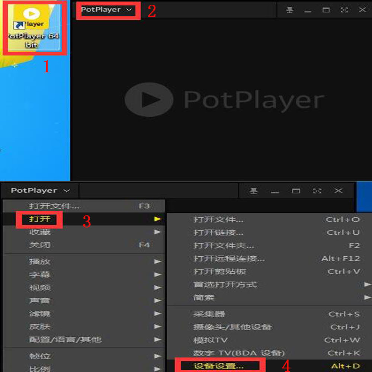Choose 摄像头/其他设备 from the submenu
Viewport: 372px width, 372px height.
269,327
